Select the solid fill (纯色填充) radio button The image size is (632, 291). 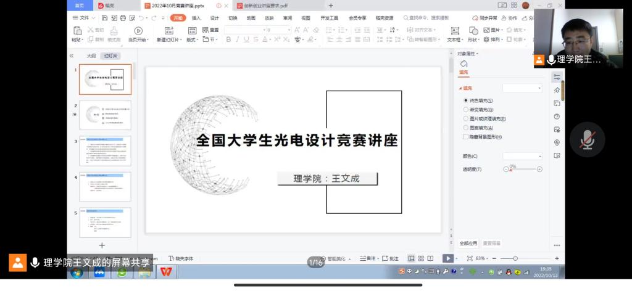(466, 100)
